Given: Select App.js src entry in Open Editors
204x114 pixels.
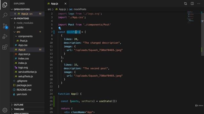Looking at the screenshot, I should tap(27, 14).
